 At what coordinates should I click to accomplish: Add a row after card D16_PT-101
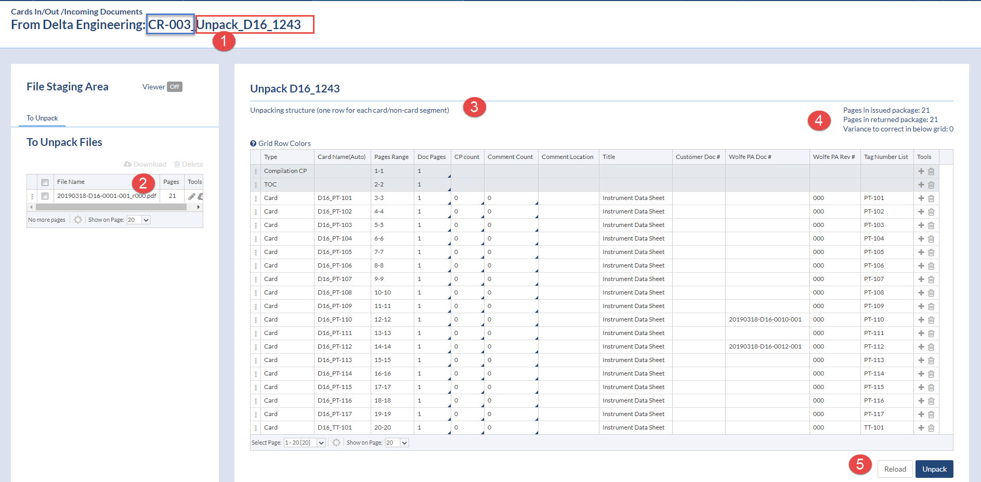921,198
